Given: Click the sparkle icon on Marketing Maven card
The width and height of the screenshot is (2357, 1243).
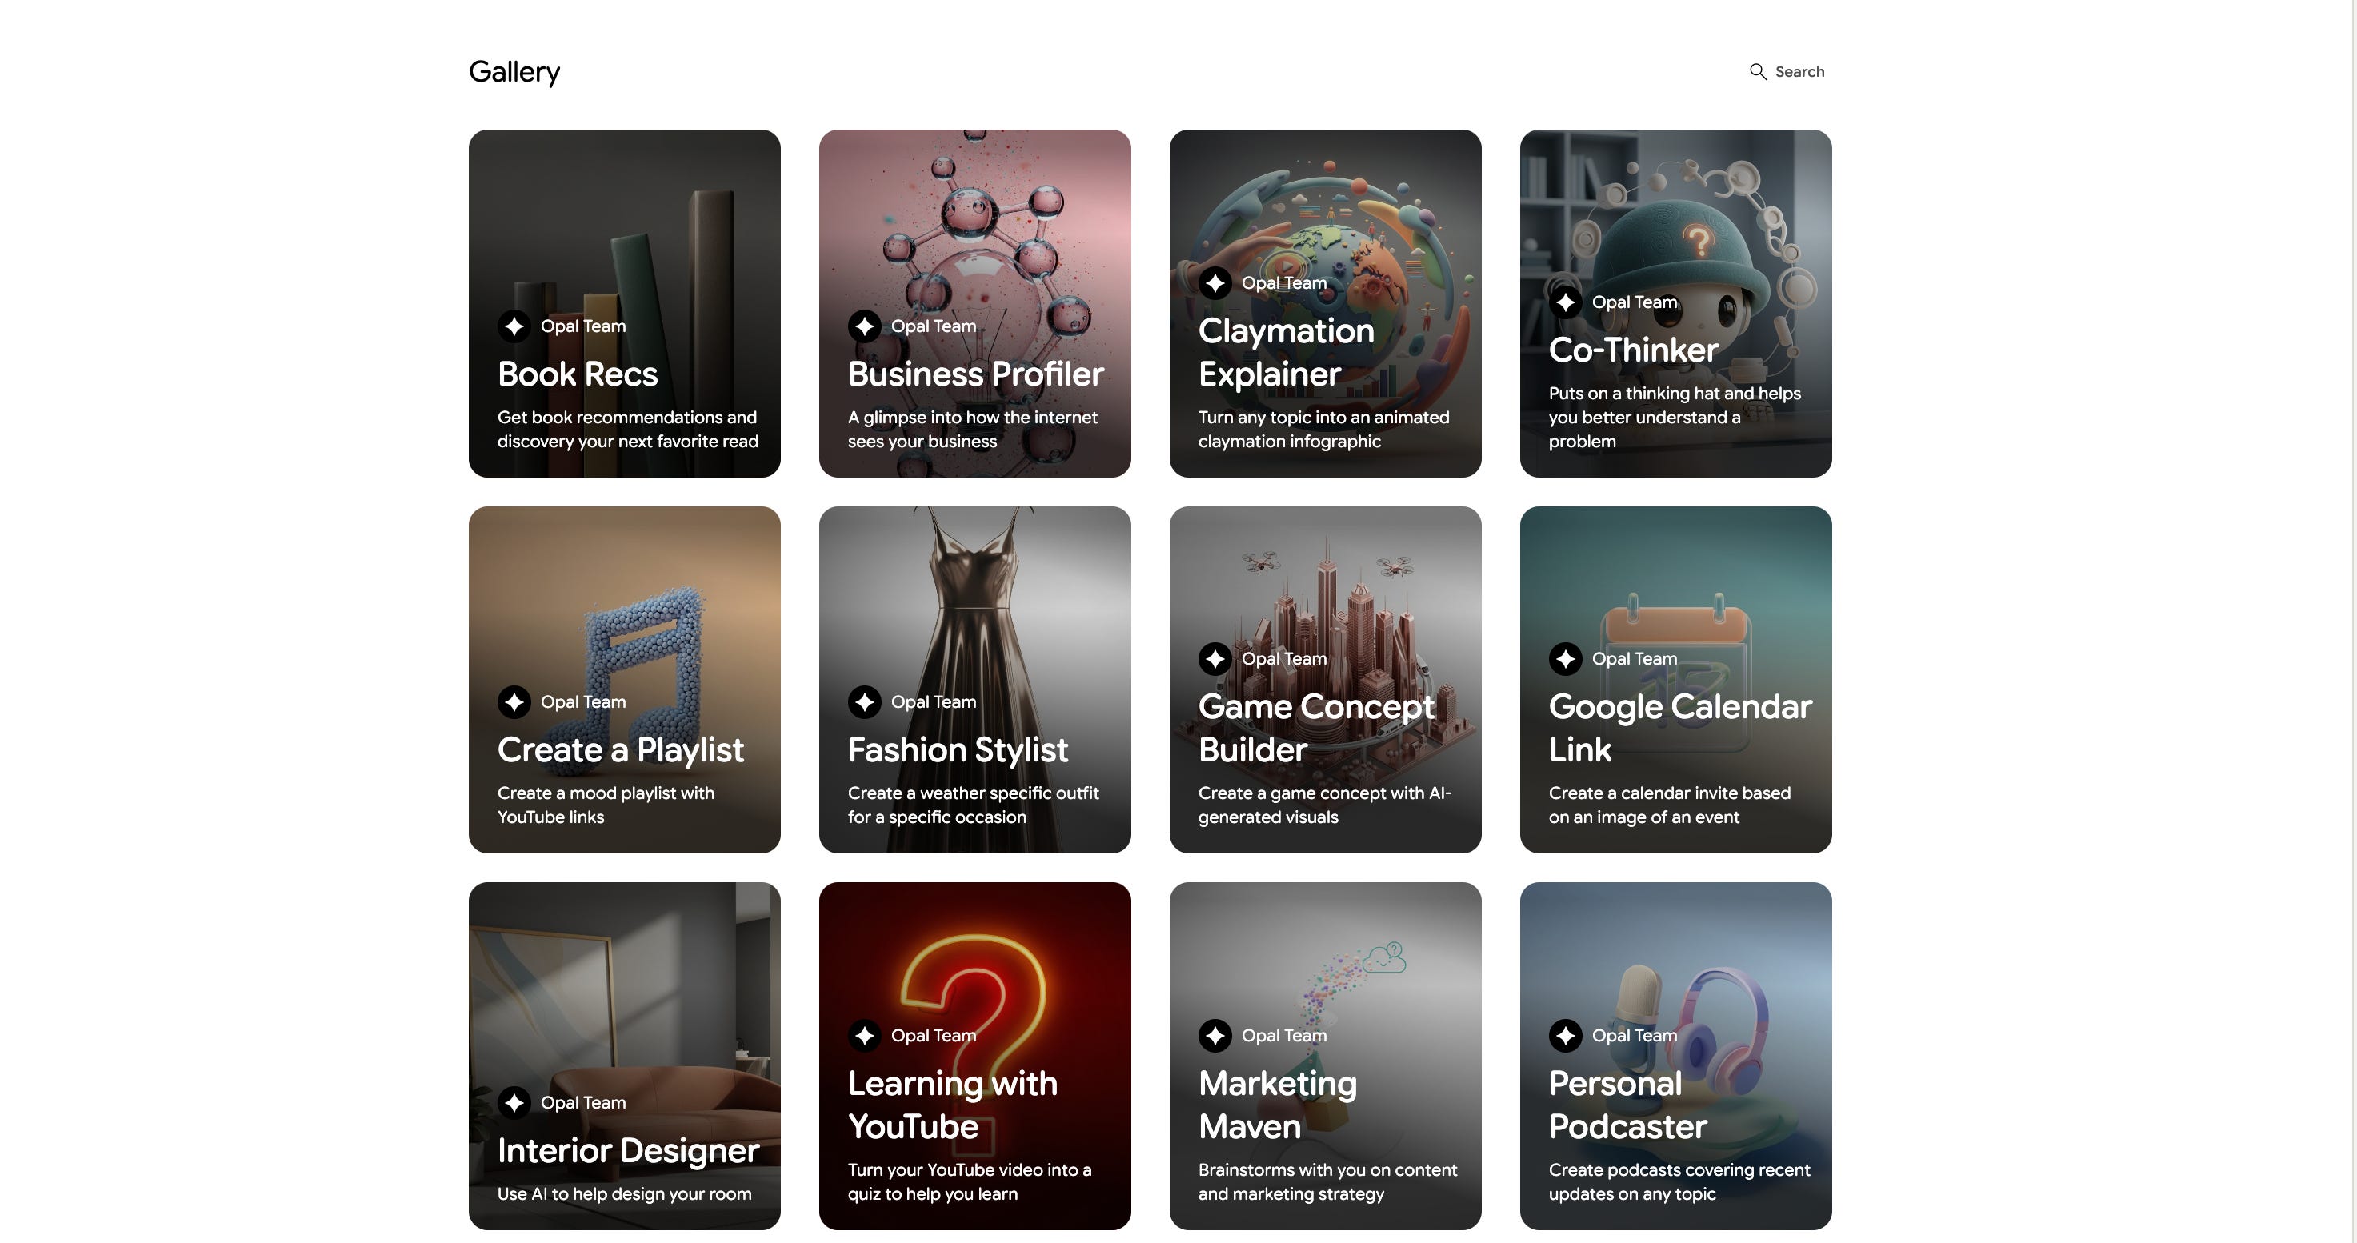Looking at the screenshot, I should 1215,1035.
